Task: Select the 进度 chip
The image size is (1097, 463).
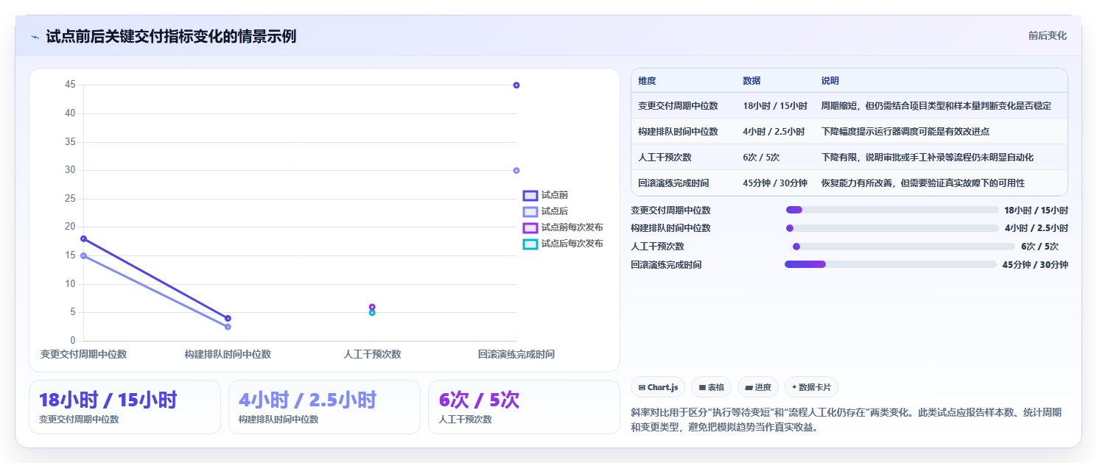Action: (x=757, y=387)
